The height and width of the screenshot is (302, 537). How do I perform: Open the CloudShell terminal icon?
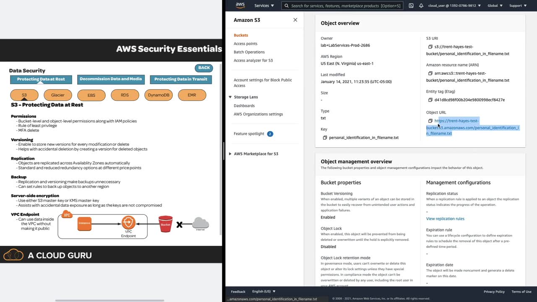pos(411,5)
